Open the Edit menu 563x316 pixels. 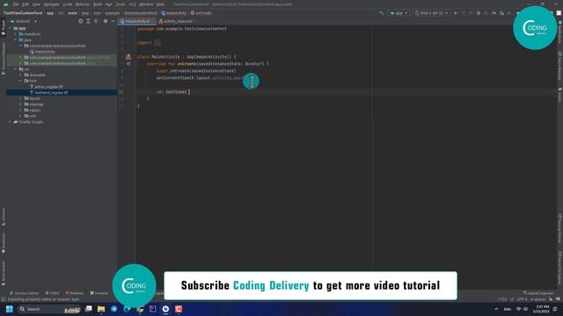tap(26, 4)
